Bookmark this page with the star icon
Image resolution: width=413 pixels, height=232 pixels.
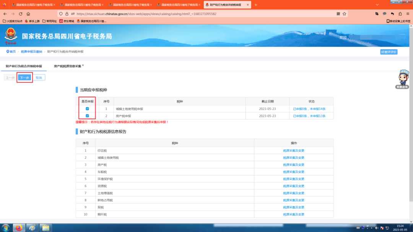point(345,14)
